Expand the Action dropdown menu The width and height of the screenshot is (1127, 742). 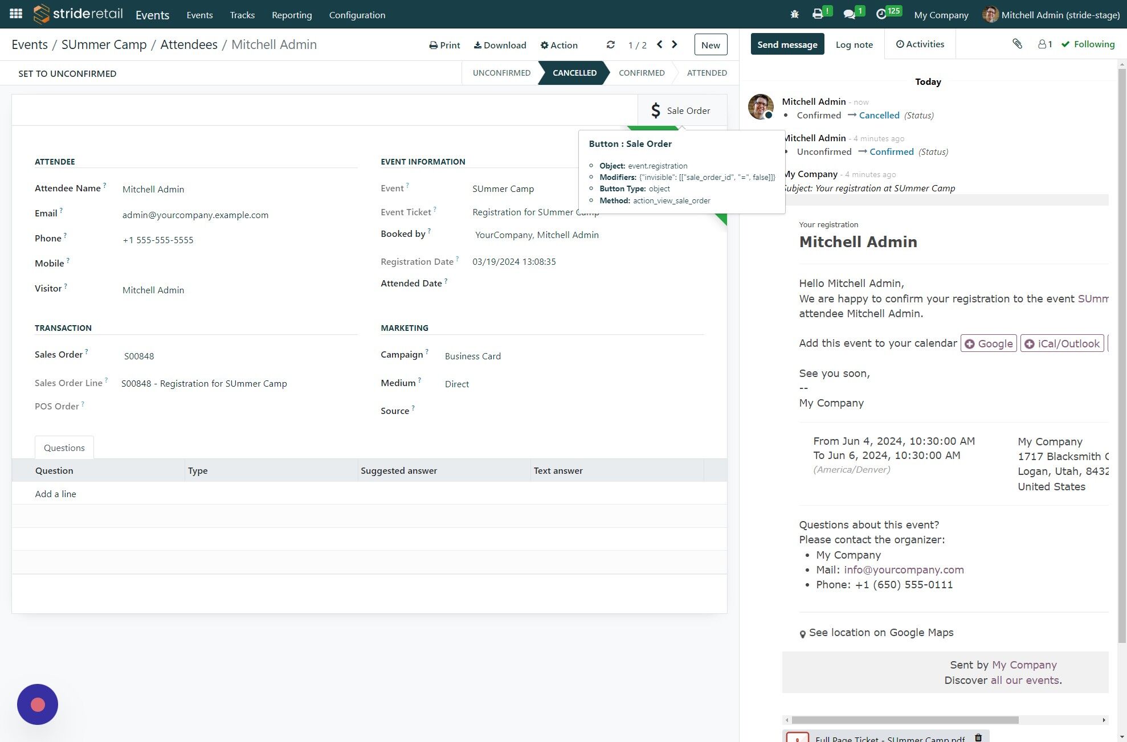point(559,45)
